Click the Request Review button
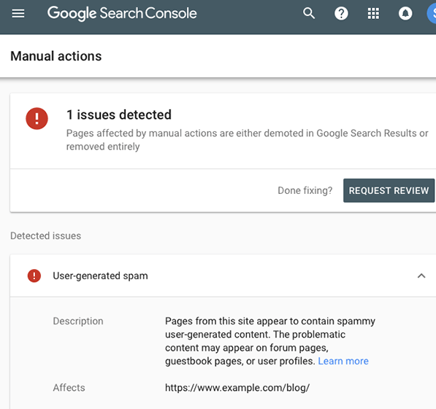The image size is (436, 409). coord(389,190)
